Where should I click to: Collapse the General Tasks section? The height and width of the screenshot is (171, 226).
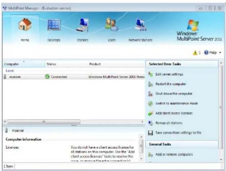tap(182, 144)
